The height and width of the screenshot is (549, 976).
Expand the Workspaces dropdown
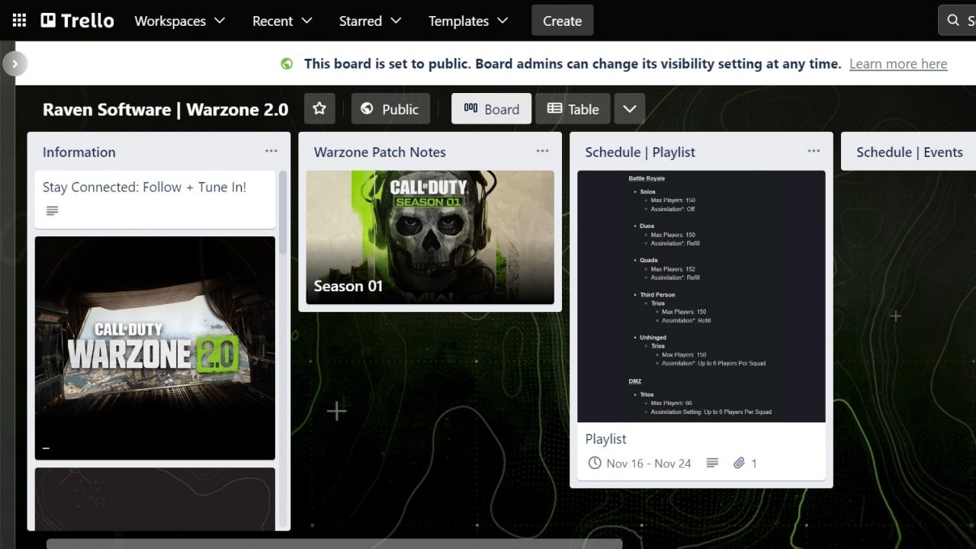click(x=180, y=21)
